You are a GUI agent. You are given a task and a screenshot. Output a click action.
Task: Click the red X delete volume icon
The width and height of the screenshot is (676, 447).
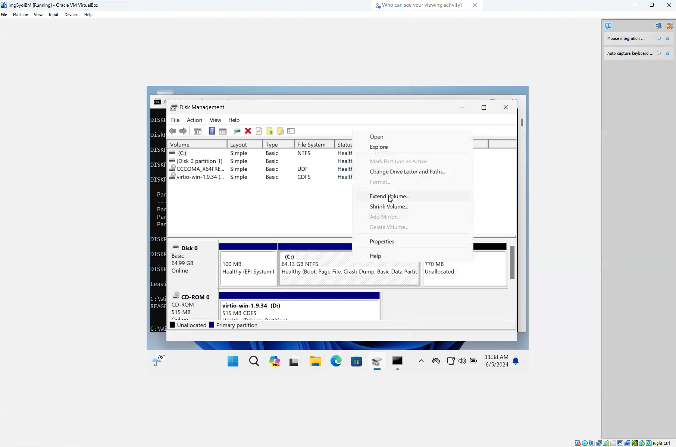(x=248, y=131)
